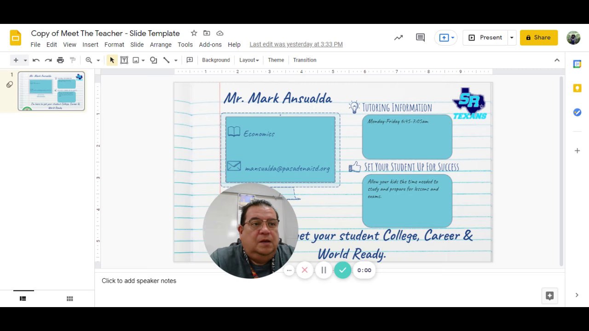Screen dimensions: 589x331
Task: Open the Insert menu
Action: click(90, 45)
